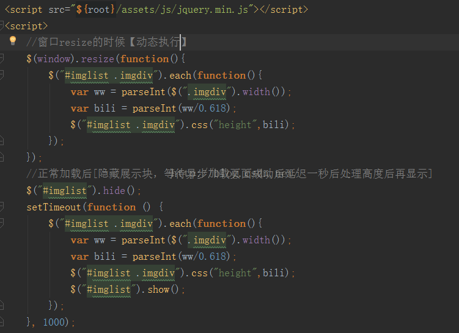Click 'width' call inside the setTimeout block
459x333 pixels.
(x=256, y=240)
